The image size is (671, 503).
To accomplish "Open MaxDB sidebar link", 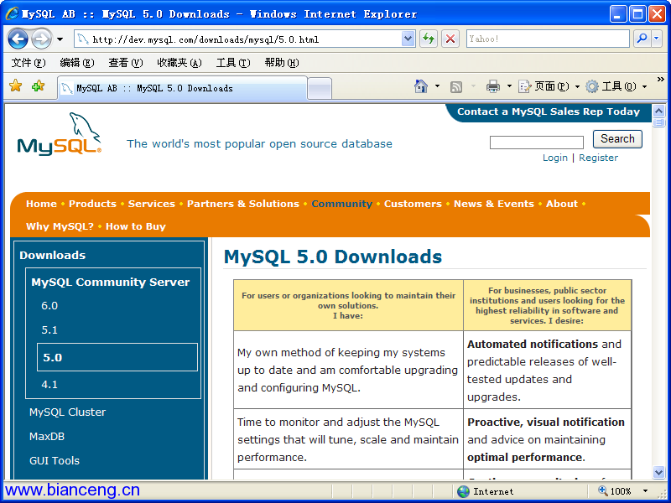I will pos(47,437).
